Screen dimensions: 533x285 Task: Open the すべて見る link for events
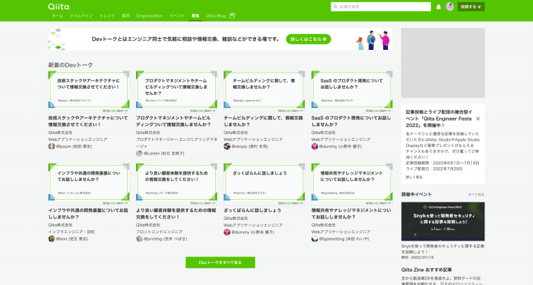pyautogui.click(x=476, y=195)
